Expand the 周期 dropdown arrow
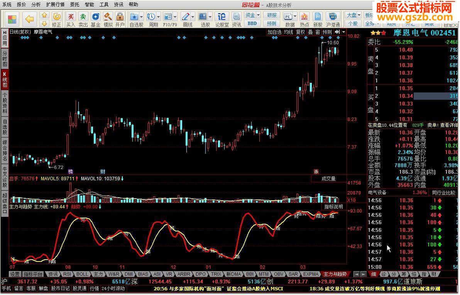This screenshot has width=460, height=295. [159, 17]
